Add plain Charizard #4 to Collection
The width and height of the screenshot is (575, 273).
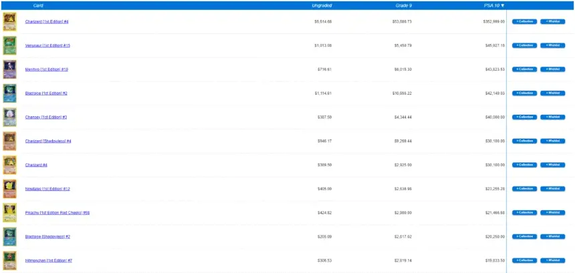[524, 165]
